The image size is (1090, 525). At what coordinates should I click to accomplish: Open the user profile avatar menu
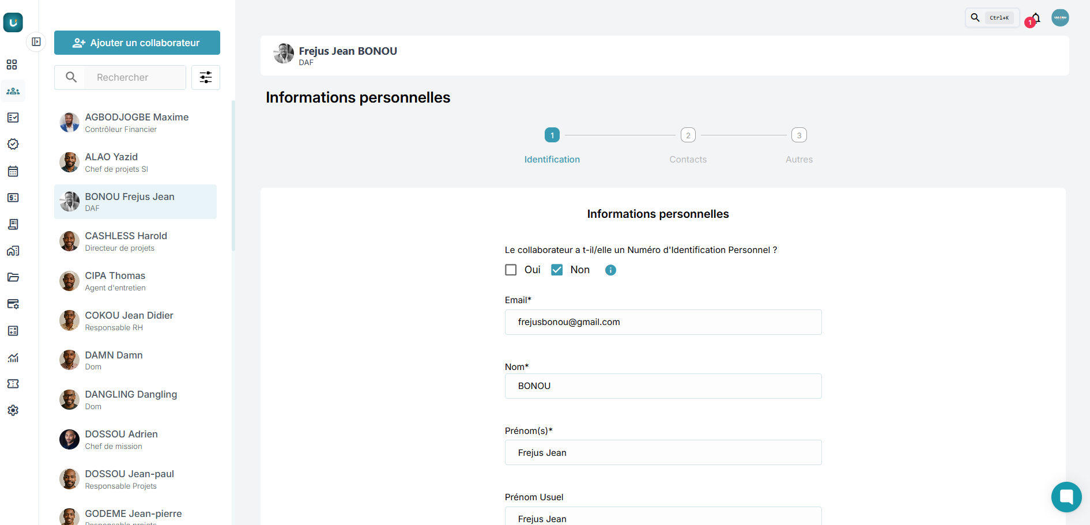point(1060,18)
